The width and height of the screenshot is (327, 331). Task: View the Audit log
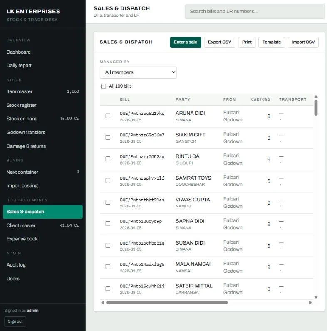coord(43,265)
